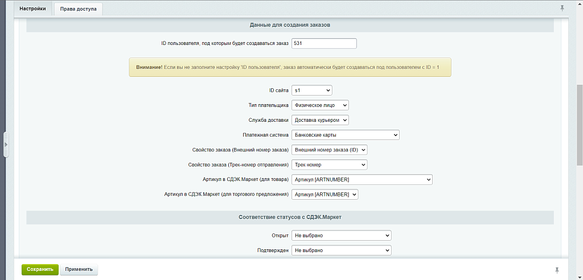Click the Соответствие статусов с СДЭК.Маркет section header
583x280 pixels.
click(x=290, y=217)
